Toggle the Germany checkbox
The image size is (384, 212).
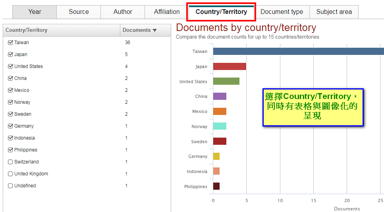[10, 126]
